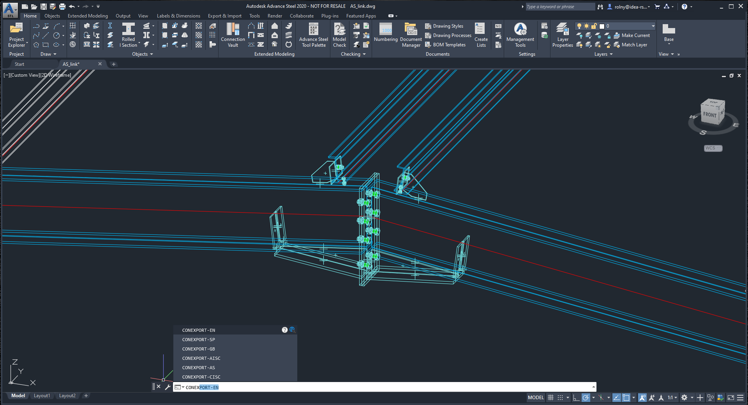Viewport: 748px width, 405px height.
Task: Click the Undo arrow icon
Action: [x=72, y=7]
